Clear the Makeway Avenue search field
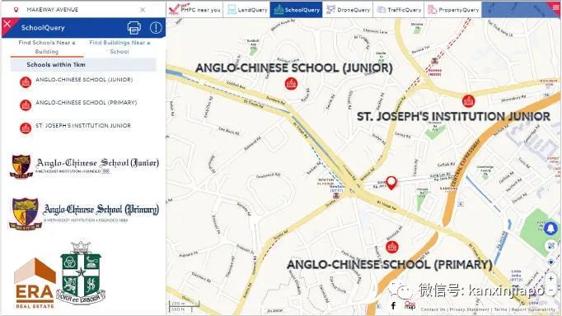The height and width of the screenshot is (316, 562). coord(143,10)
